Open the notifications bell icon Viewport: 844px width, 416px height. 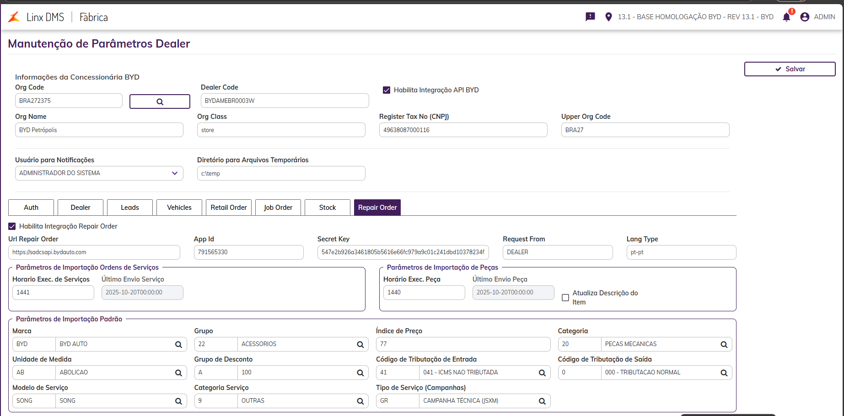[x=786, y=17]
